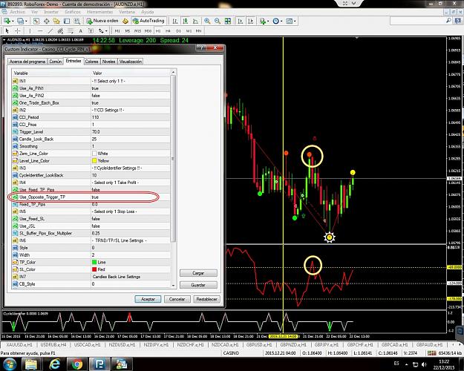Open the Herramientas menu
Screen dimensions: 464x371
point(99,12)
